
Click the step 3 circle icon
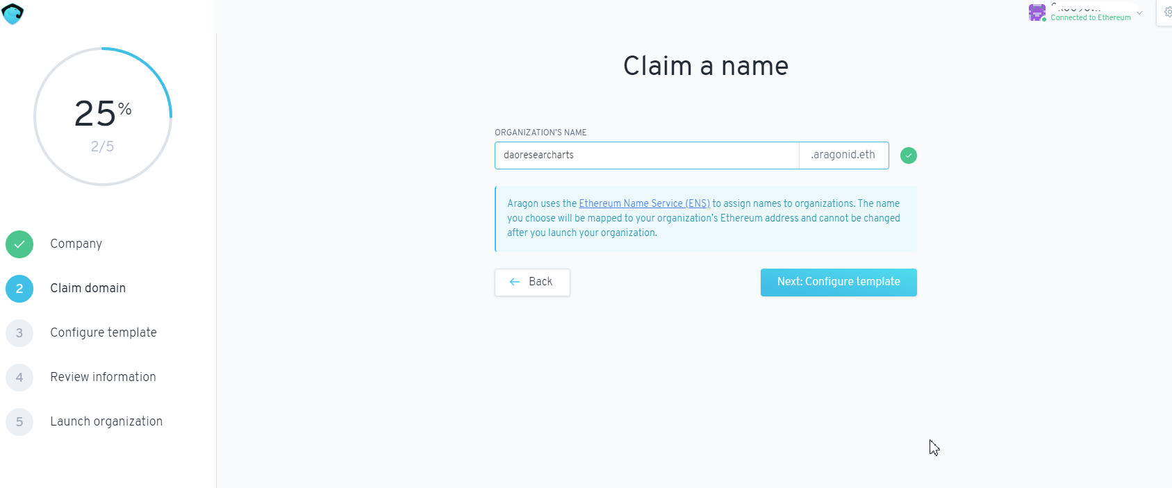[19, 333]
